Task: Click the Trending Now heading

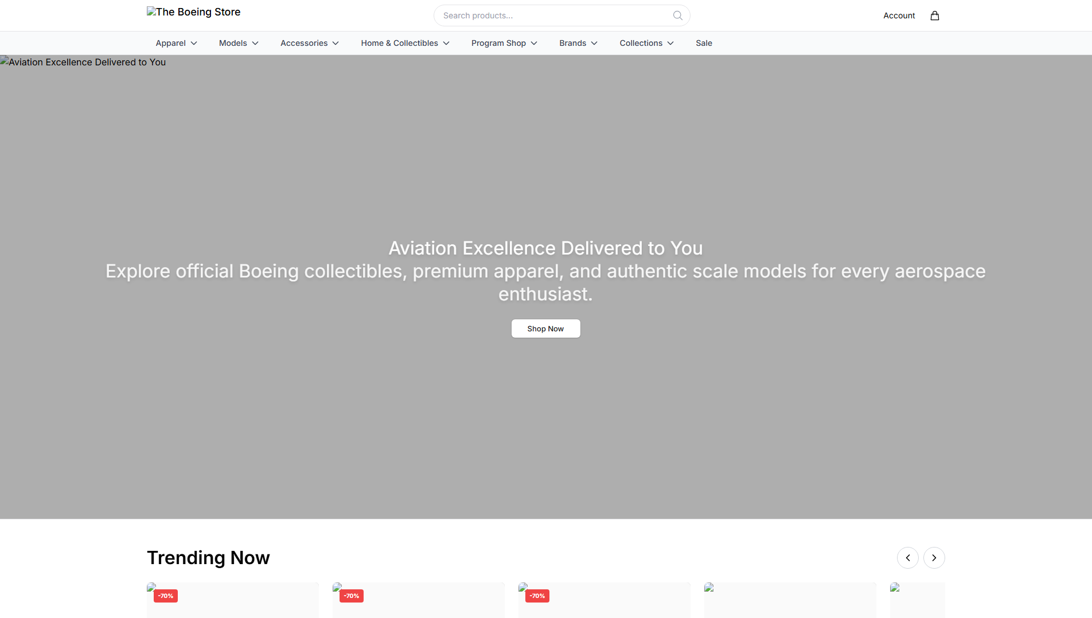Action: point(208,558)
